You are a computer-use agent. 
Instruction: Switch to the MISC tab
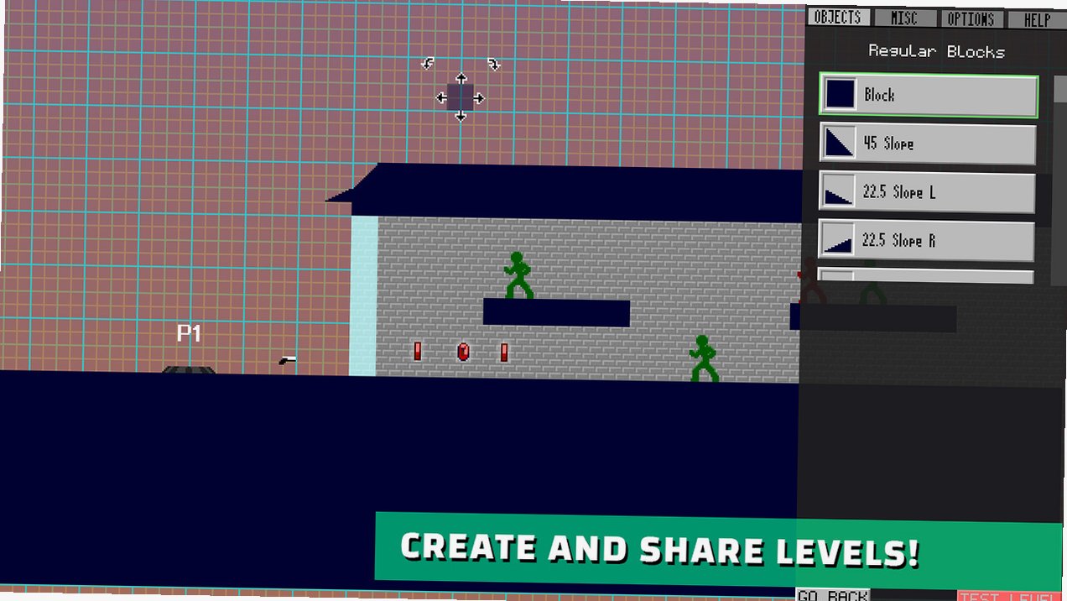(x=903, y=18)
